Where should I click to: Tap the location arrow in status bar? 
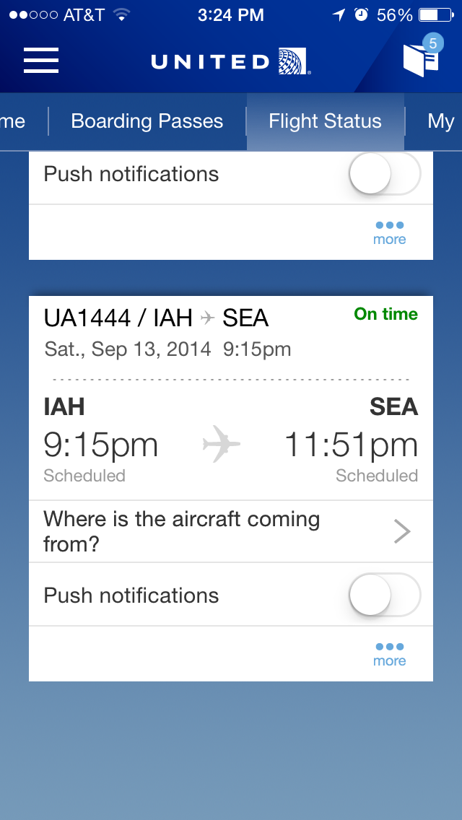click(339, 14)
